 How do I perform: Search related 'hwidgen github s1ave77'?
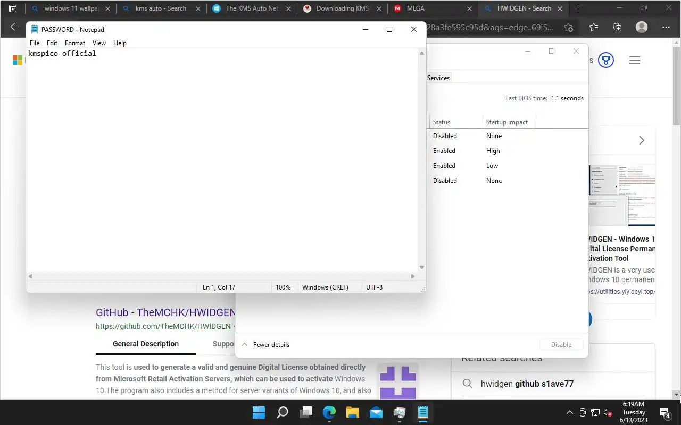[527, 384]
